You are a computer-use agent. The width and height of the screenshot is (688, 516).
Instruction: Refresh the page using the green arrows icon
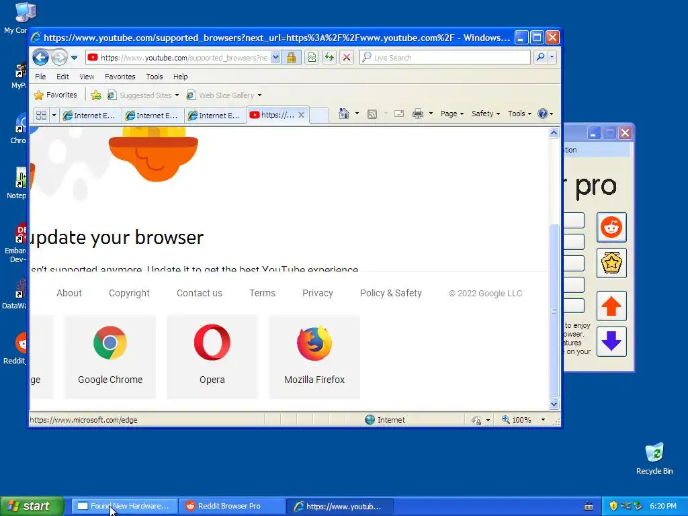click(x=329, y=58)
